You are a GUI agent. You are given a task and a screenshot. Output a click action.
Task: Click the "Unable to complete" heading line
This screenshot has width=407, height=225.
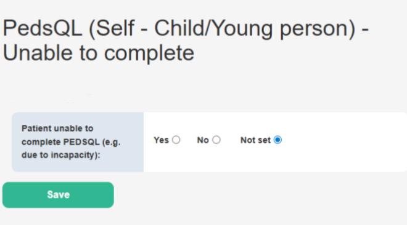99,53
